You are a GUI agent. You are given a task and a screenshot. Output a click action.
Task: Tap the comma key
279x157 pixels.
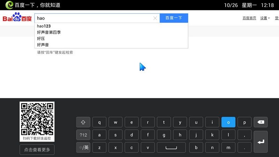(244, 135)
